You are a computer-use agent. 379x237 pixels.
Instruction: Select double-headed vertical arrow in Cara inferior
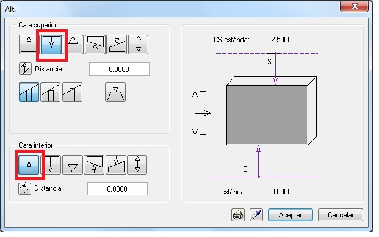click(137, 165)
